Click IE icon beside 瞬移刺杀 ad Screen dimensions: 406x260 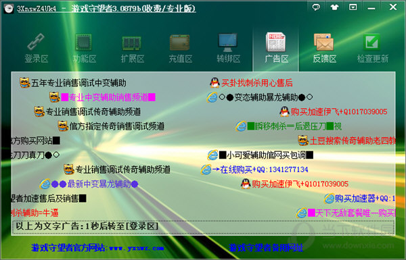point(241,126)
